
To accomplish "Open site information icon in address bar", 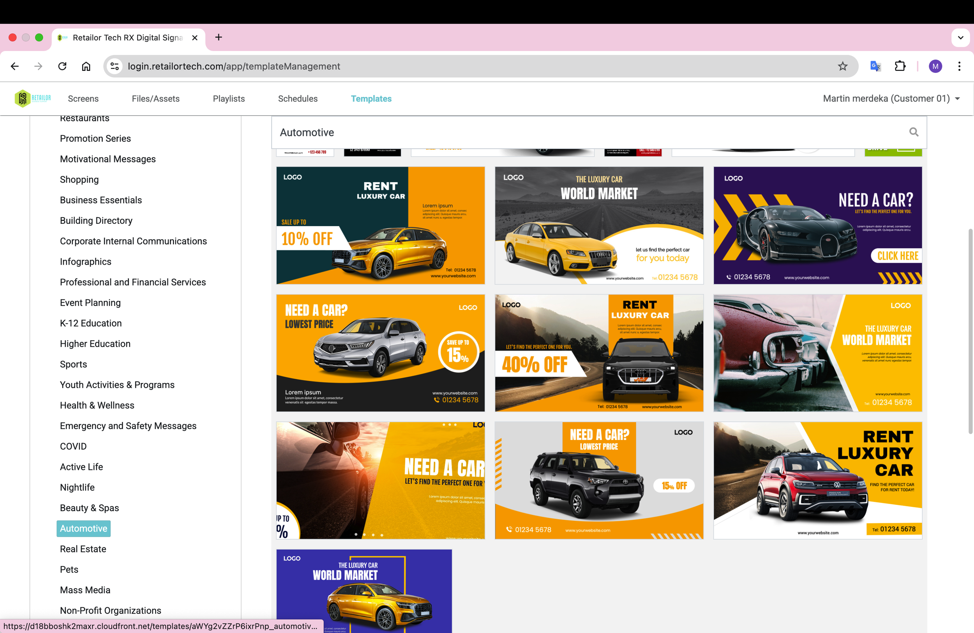I will tap(115, 66).
